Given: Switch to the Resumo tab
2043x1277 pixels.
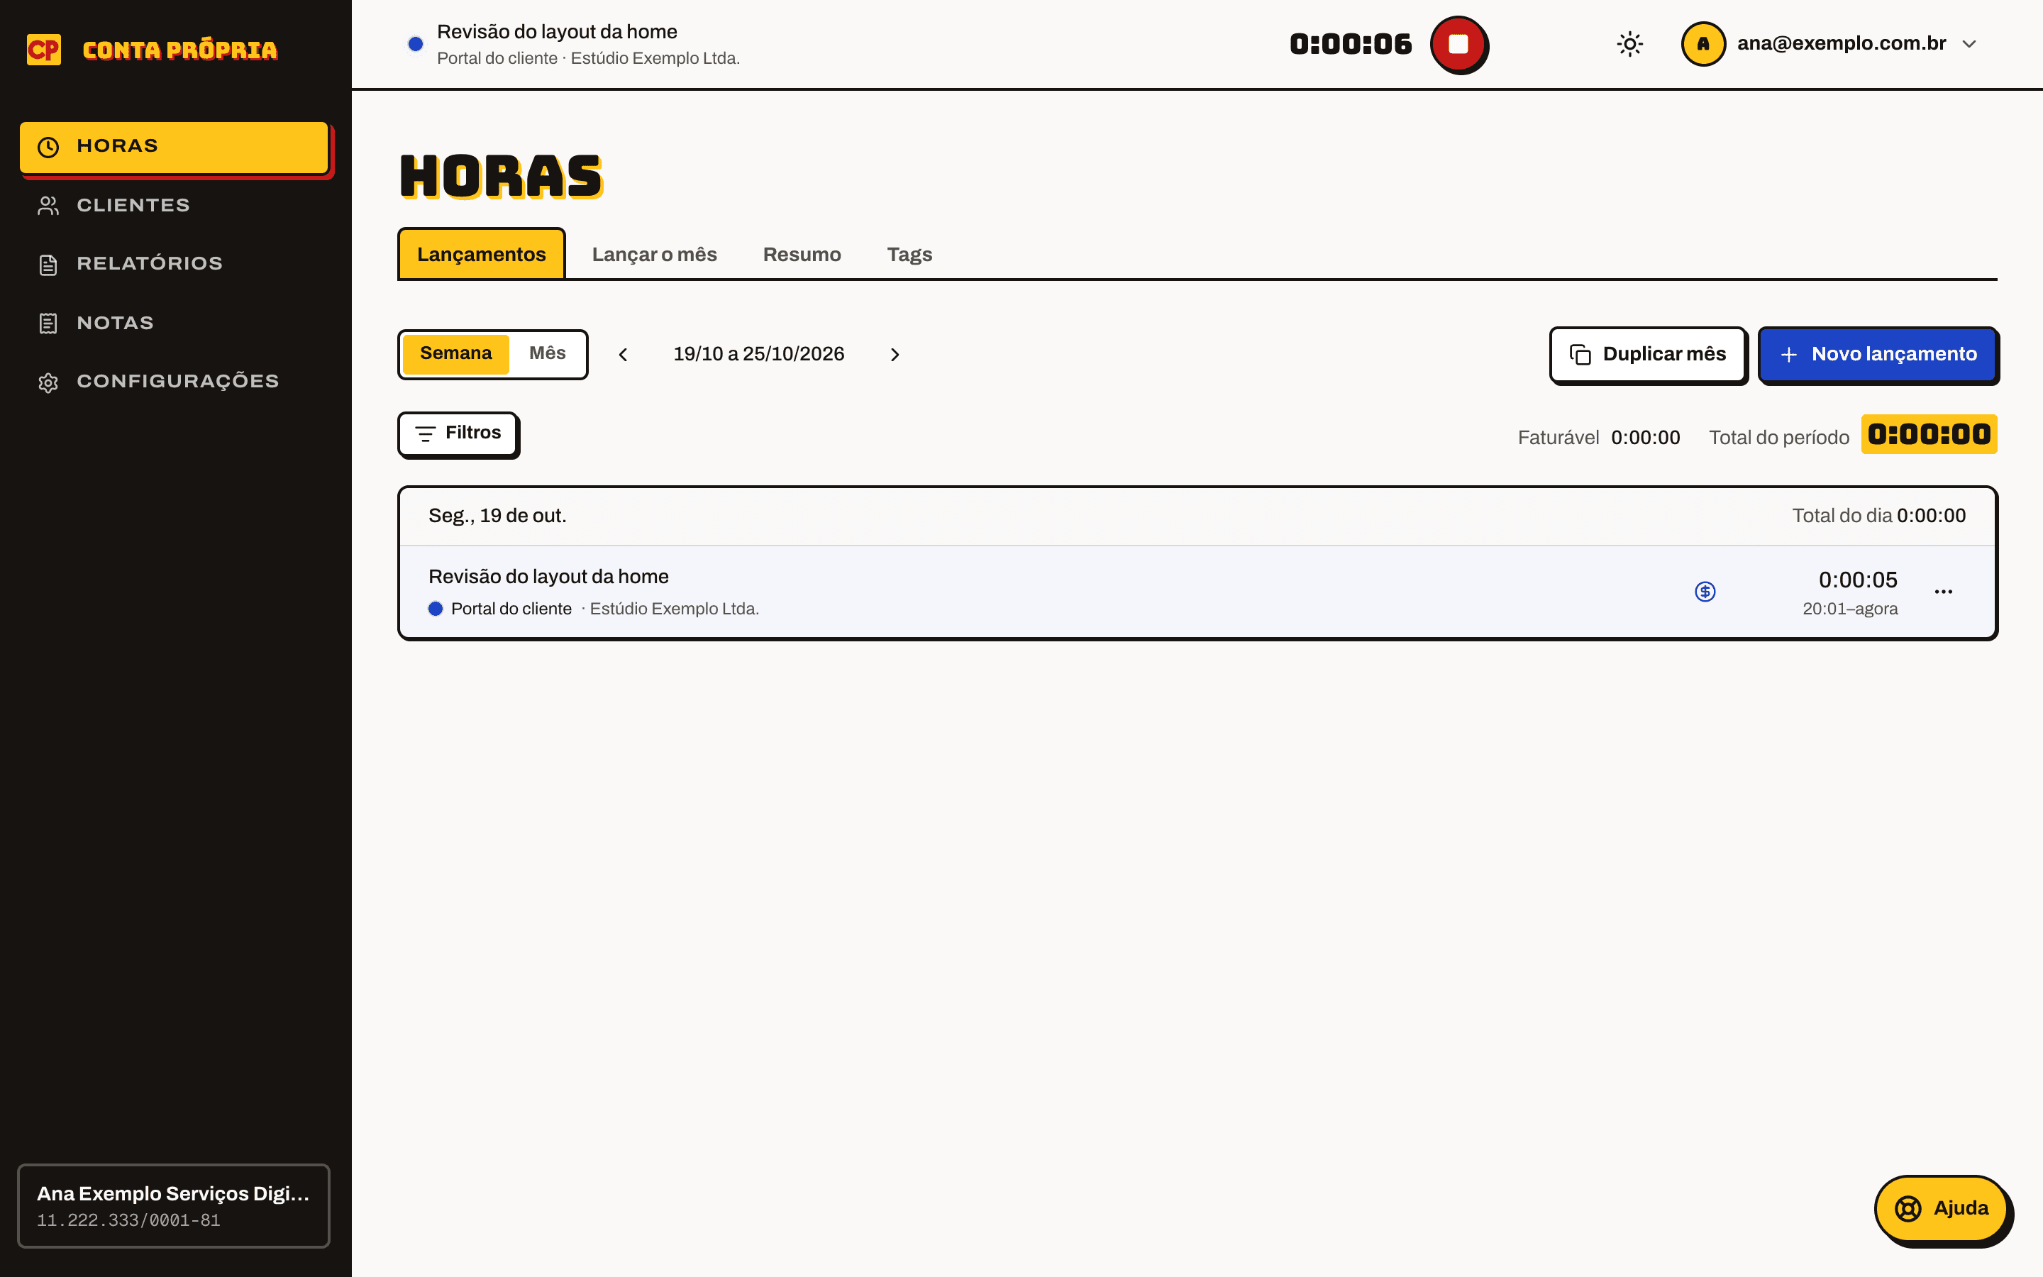Looking at the screenshot, I should tap(802, 254).
